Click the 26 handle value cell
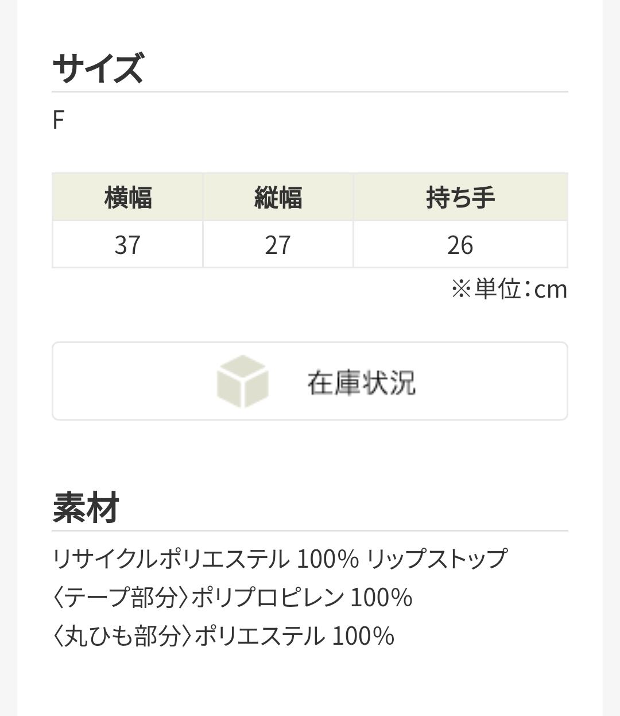The height and width of the screenshot is (716, 620). point(460,245)
